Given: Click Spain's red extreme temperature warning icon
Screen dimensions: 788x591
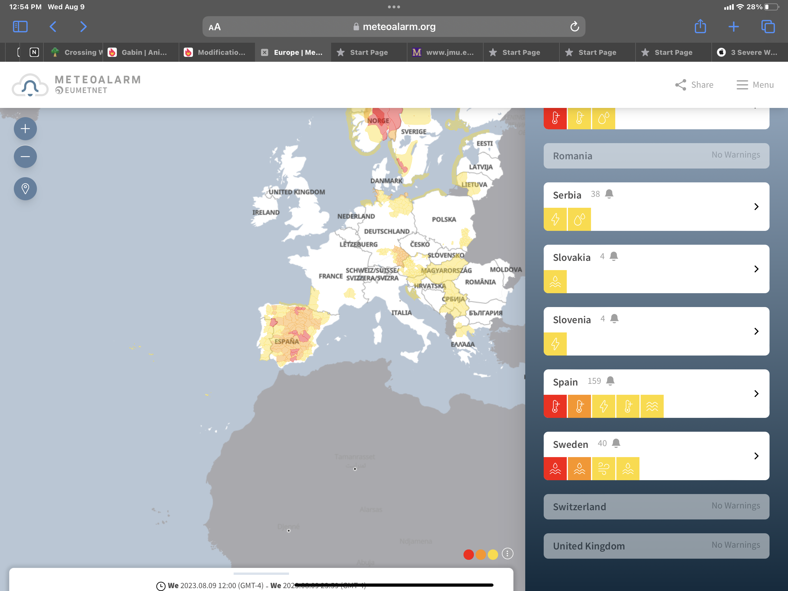Looking at the screenshot, I should (x=555, y=406).
